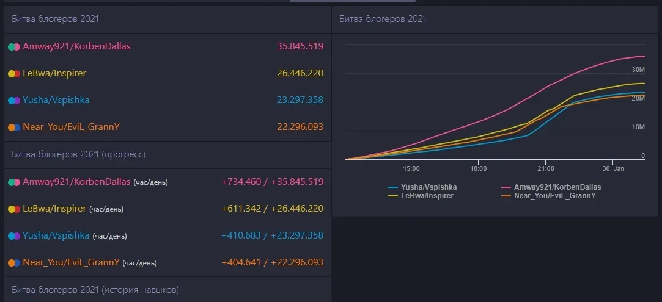Open the Битва блогеров 2021 (прогресс) panel title menu

point(79,154)
